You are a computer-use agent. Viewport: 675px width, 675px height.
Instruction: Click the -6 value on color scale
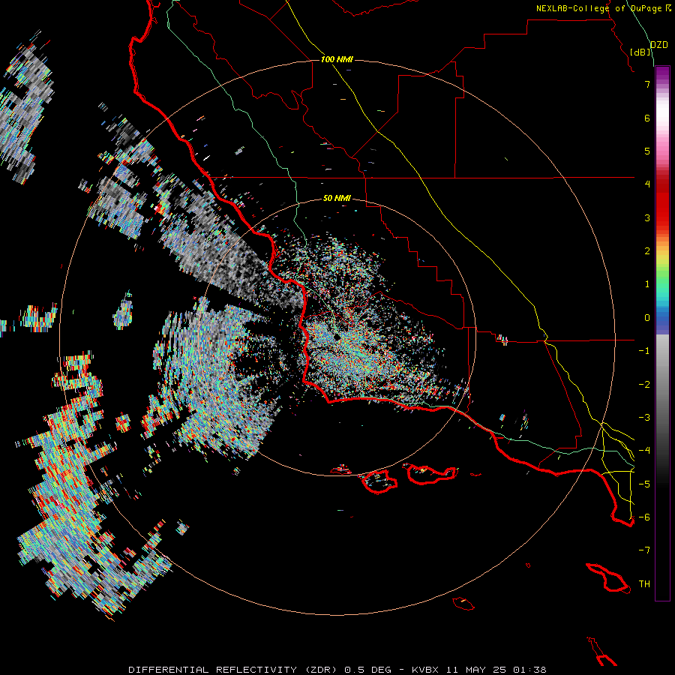point(644,517)
